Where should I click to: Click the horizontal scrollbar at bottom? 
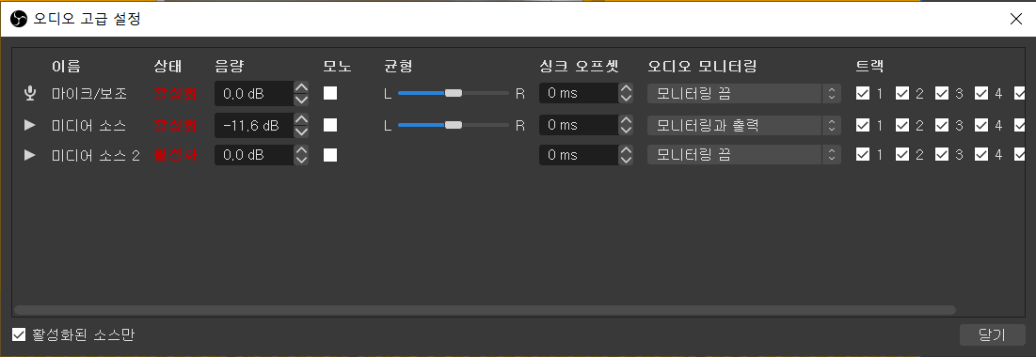pyautogui.click(x=485, y=309)
